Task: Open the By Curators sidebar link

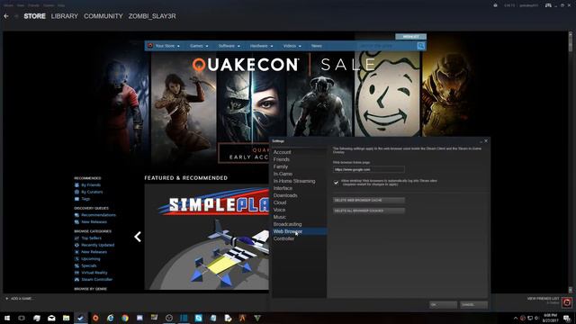Action: click(92, 192)
